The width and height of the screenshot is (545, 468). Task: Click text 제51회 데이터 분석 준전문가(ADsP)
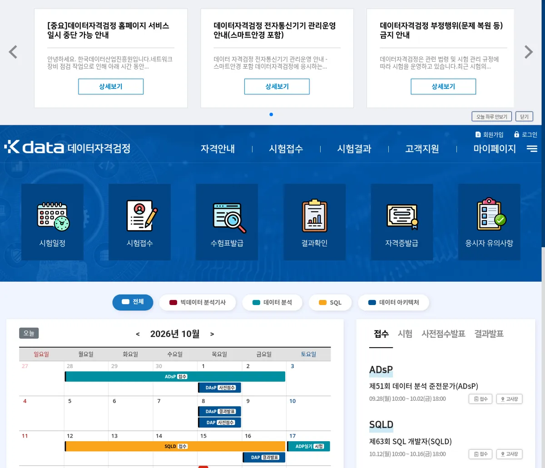pos(424,386)
